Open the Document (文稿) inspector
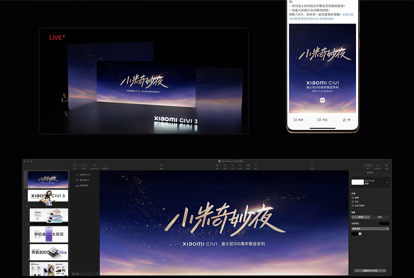This screenshot has width=414, height=278. click(x=386, y=166)
